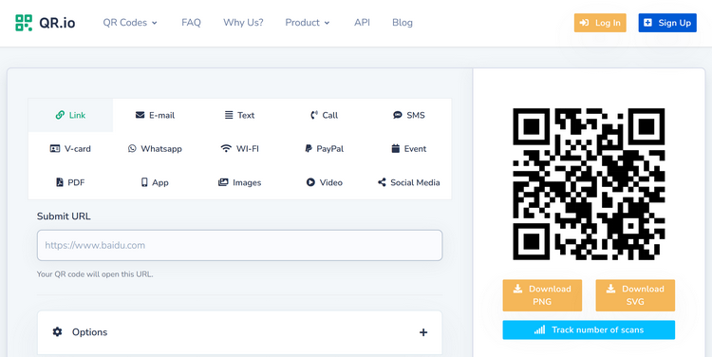Choose the PDF QR type
The height and width of the screenshot is (357, 712).
(70, 182)
